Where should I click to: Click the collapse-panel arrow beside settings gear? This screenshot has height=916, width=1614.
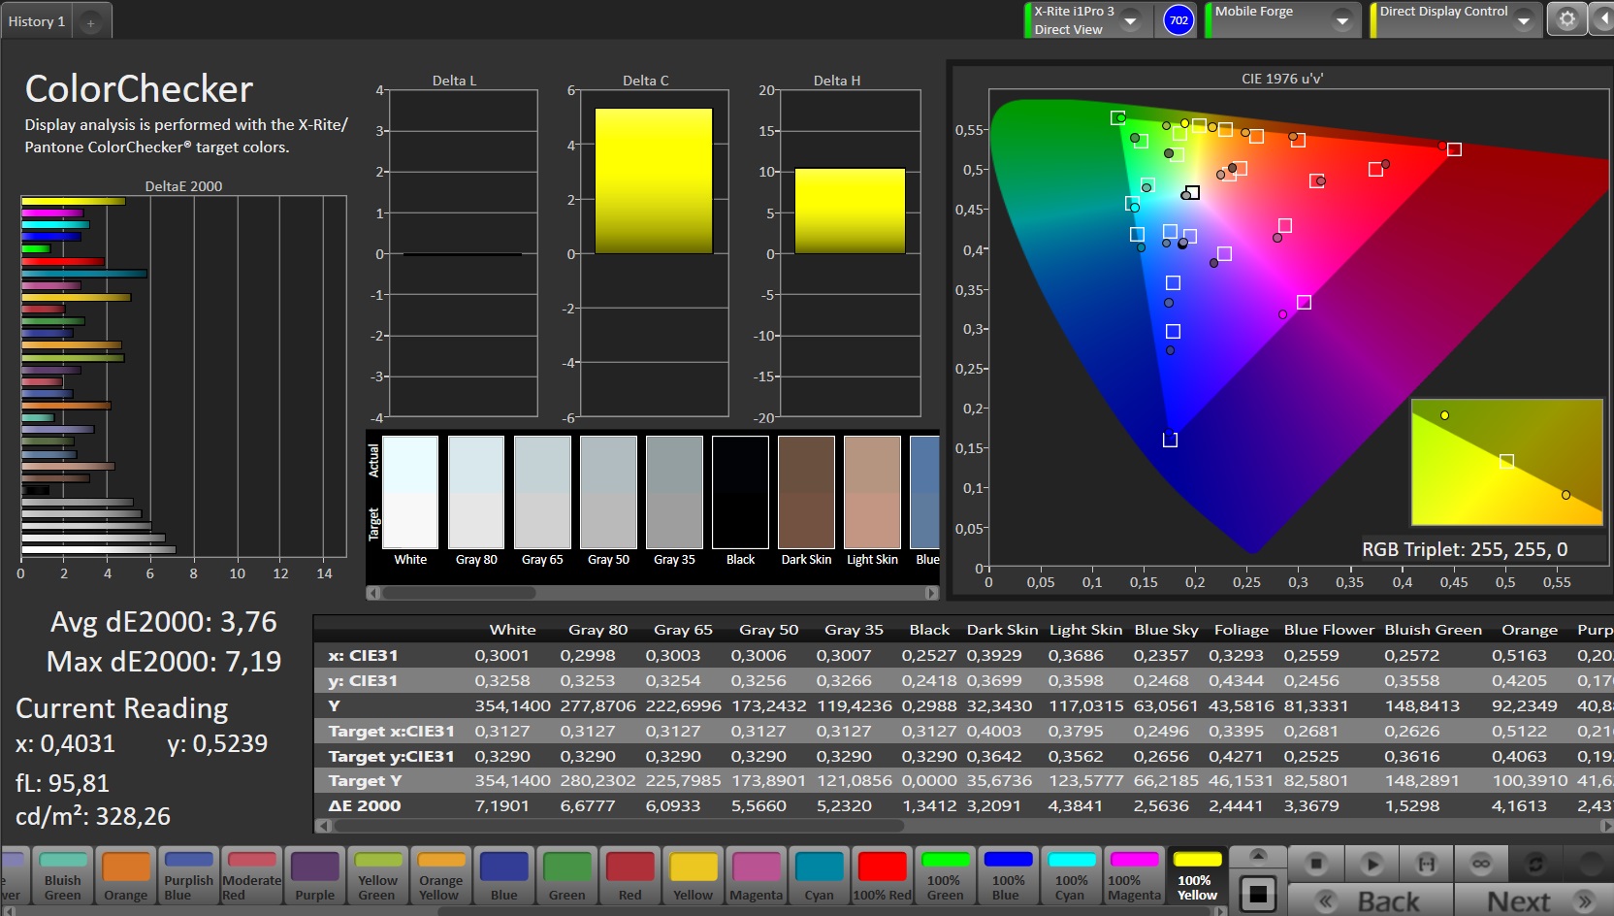pos(1602,19)
